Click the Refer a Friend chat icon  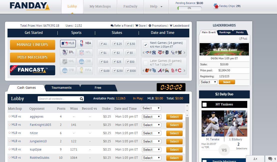point(112,26)
